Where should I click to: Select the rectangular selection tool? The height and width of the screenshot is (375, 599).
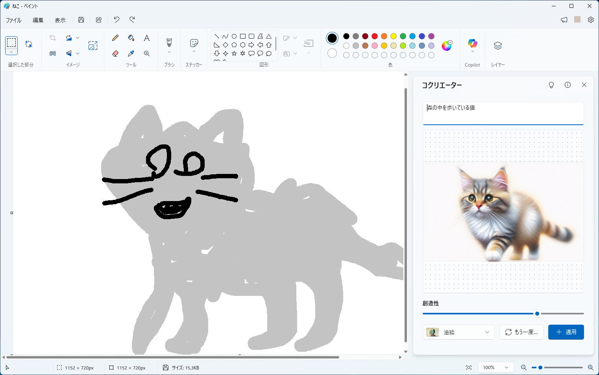[x=11, y=43]
